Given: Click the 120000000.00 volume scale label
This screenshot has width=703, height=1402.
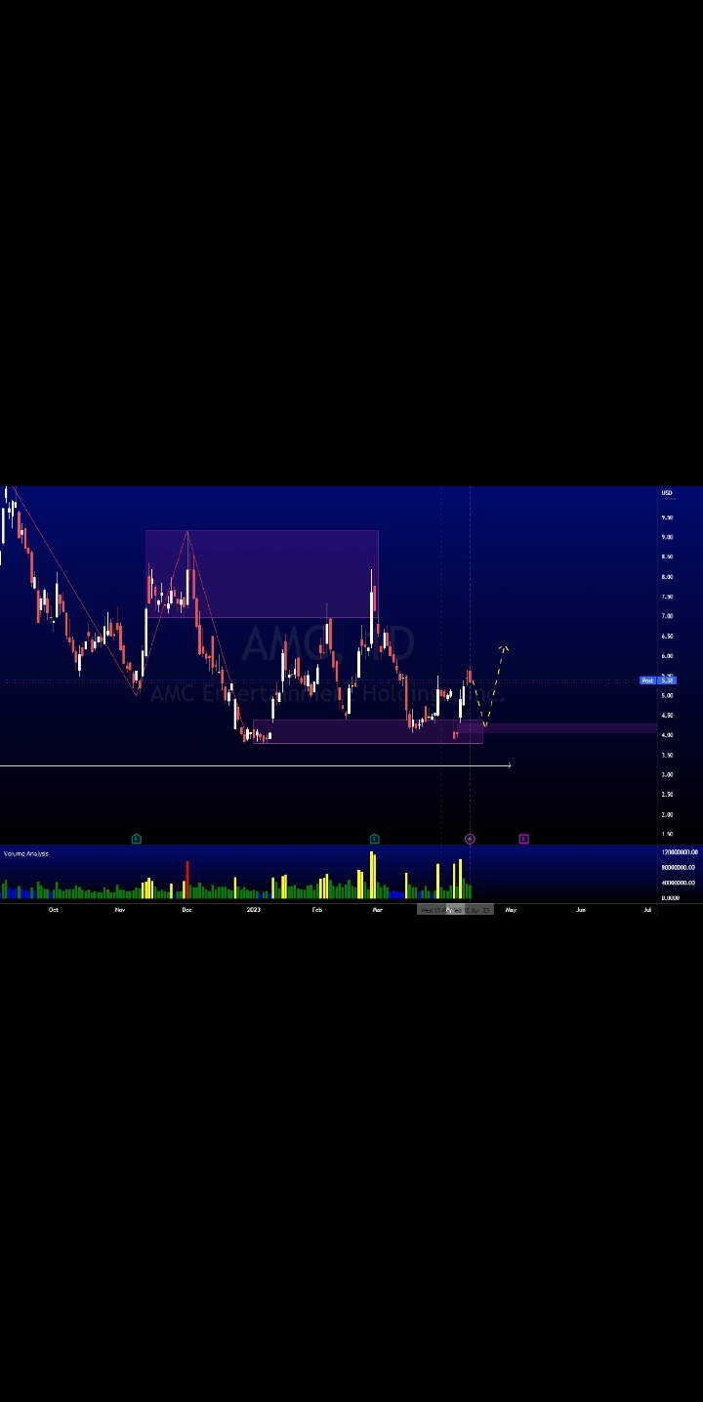Looking at the screenshot, I should [679, 852].
